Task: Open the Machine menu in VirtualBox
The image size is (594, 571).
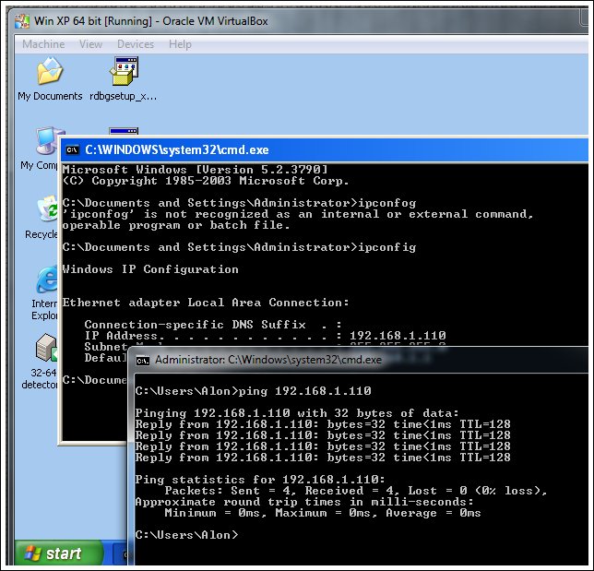Action: 43,44
